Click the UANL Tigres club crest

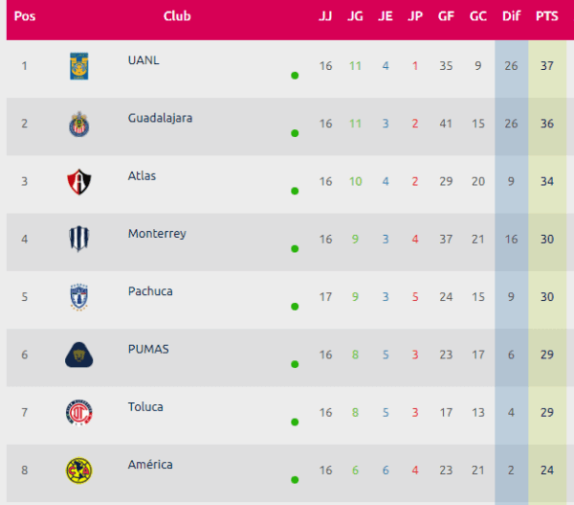coord(79,66)
